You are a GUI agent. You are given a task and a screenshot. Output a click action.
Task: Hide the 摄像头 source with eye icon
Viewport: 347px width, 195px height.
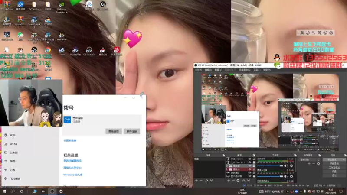point(250,169)
